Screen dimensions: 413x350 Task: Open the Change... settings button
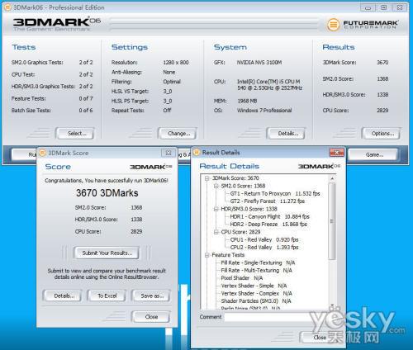pyautogui.click(x=178, y=134)
